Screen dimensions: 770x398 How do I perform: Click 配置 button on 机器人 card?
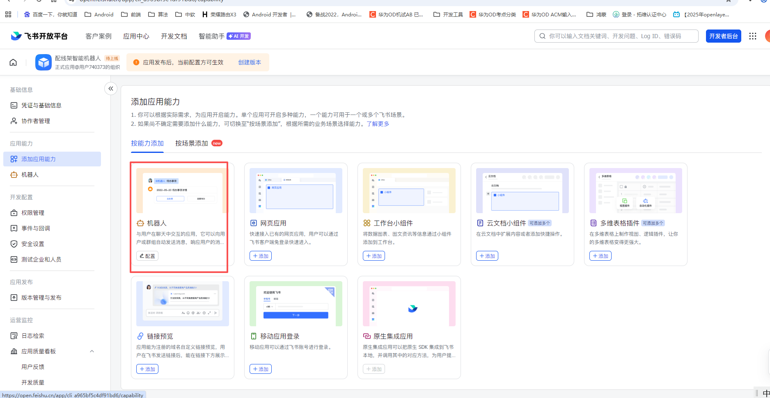click(147, 256)
